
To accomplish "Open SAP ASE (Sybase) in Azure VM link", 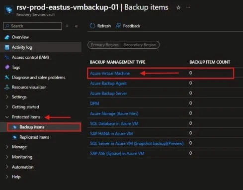I will pyautogui.click(x=117, y=154).
